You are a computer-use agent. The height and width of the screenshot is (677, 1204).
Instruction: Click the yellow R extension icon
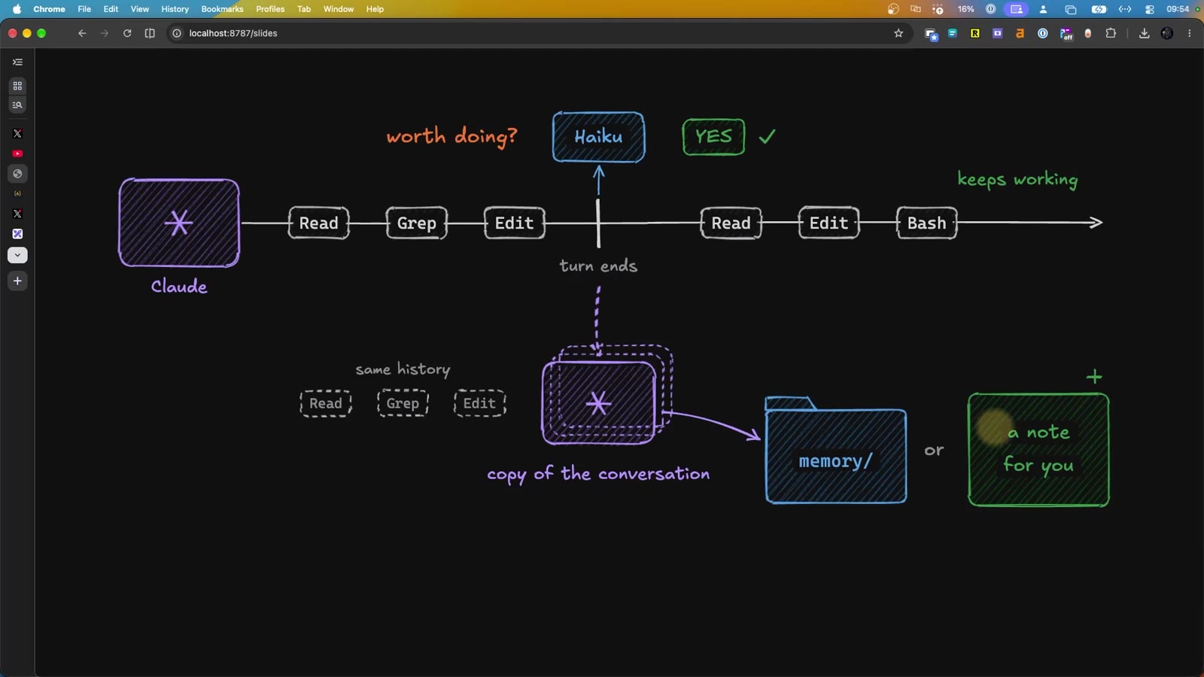click(974, 33)
